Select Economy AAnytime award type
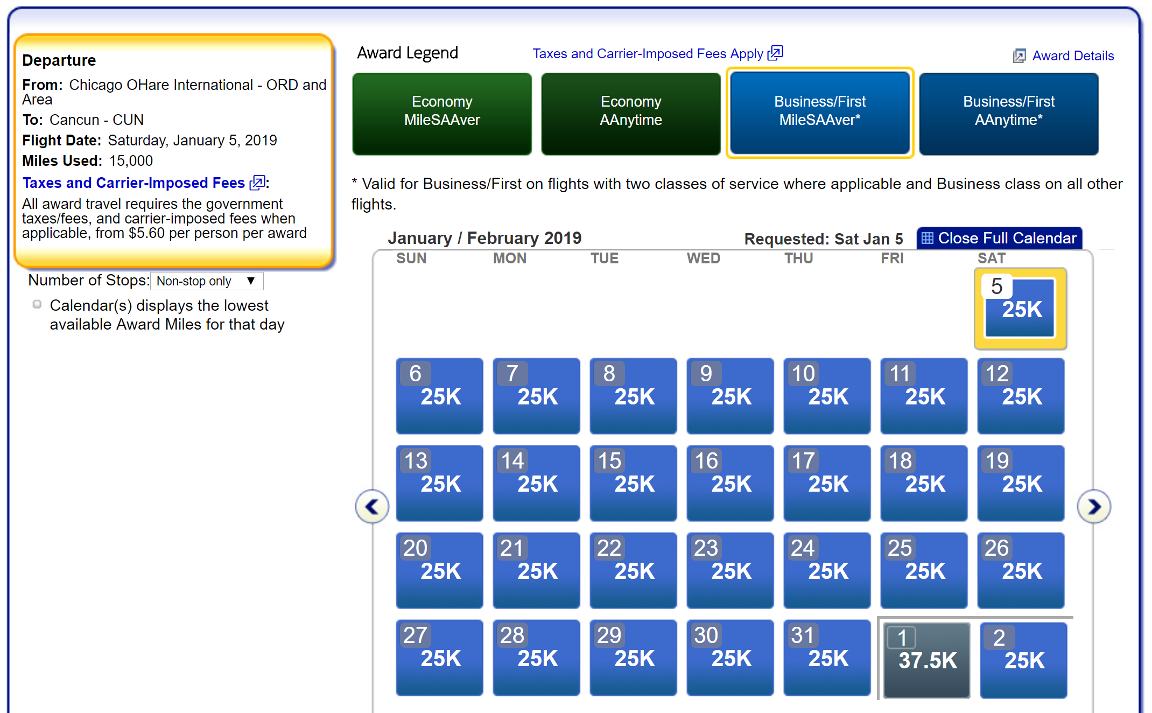Viewport: 1152px width, 713px height. tap(630, 114)
